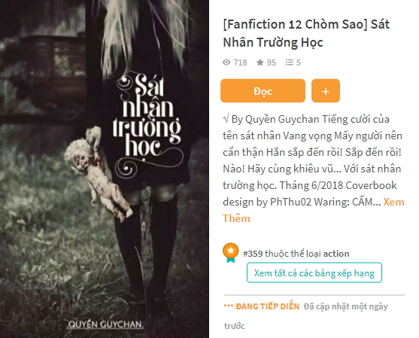This screenshot has height=338, width=419.
Task: Click the 718 views count
Action: (240, 62)
